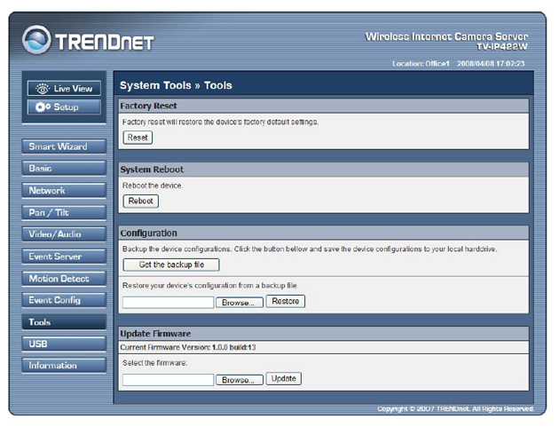
Task: Click the TRENDnet copyright notice
Action: (x=455, y=409)
